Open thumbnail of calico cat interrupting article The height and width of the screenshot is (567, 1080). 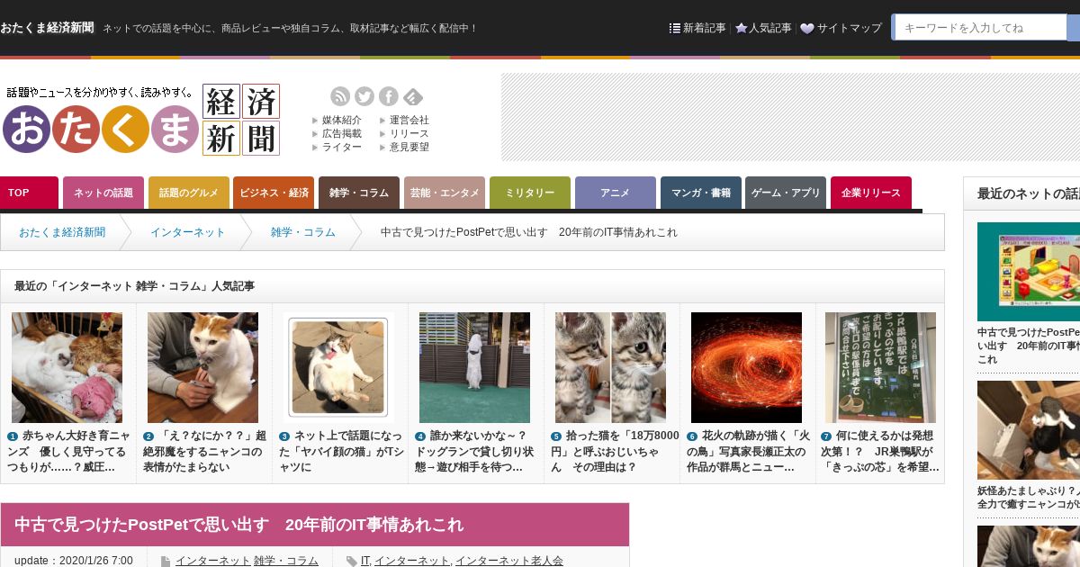pyautogui.click(x=202, y=367)
